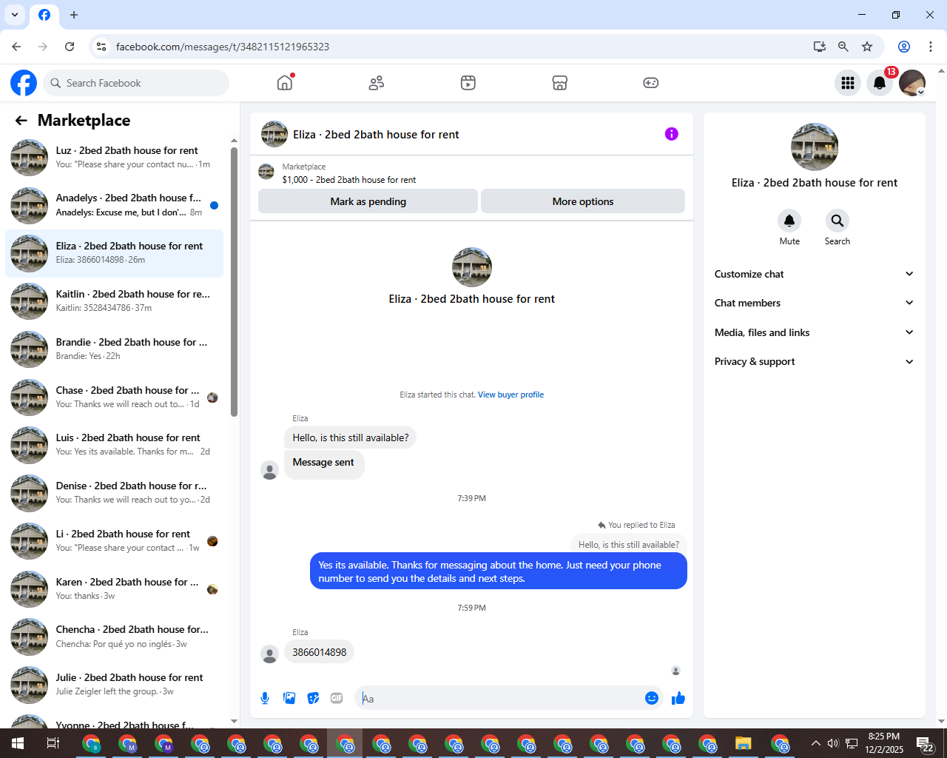Viewport: 947px width, 758px height.
Task: Open Li conversation
Action: pyautogui.click(x=115, y=541)
